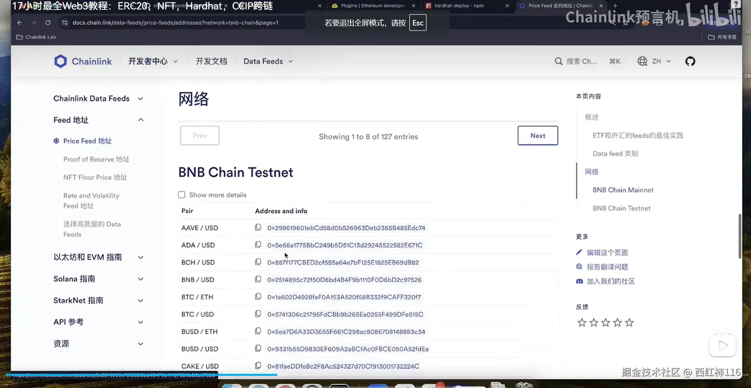751x388 pixels.
Task: Jump to BNB Chain Mainnet section
Action: (x=623, y=190)
